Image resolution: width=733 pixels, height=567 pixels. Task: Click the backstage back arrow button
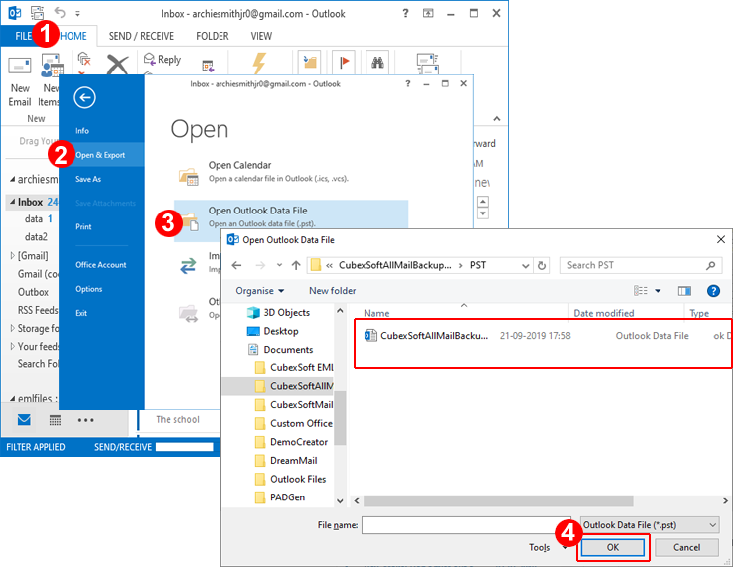[x=84, y=97]
